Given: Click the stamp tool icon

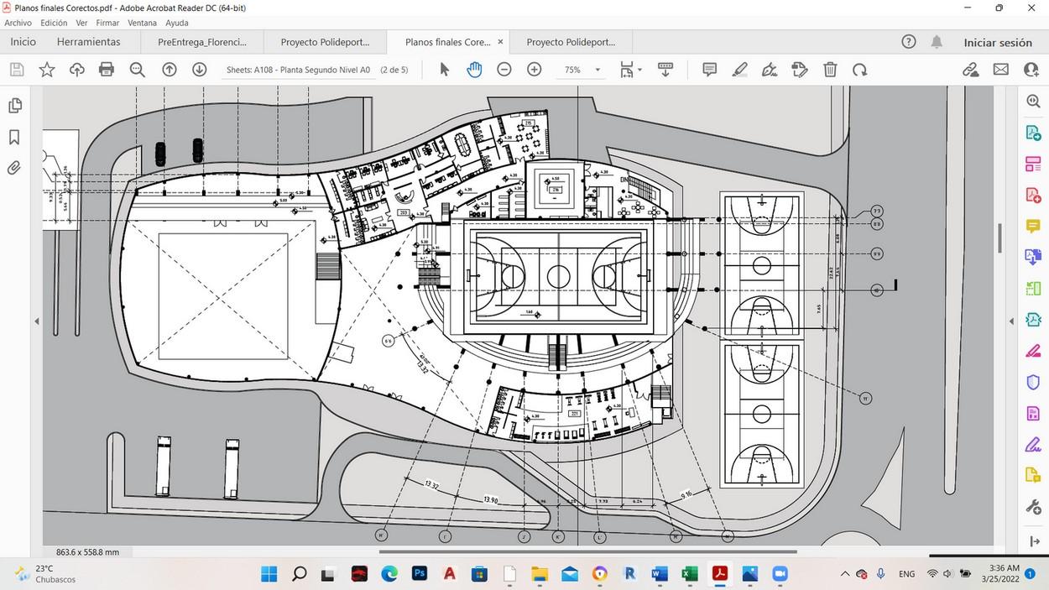Looking at the screenshot, I should tap(800, 70).
